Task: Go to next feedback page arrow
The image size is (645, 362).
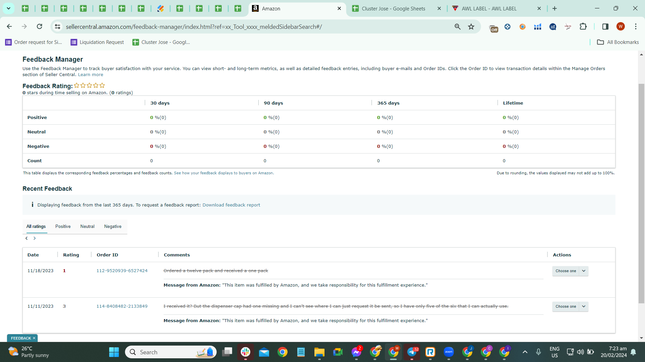Action: click(x=35, y=238)
